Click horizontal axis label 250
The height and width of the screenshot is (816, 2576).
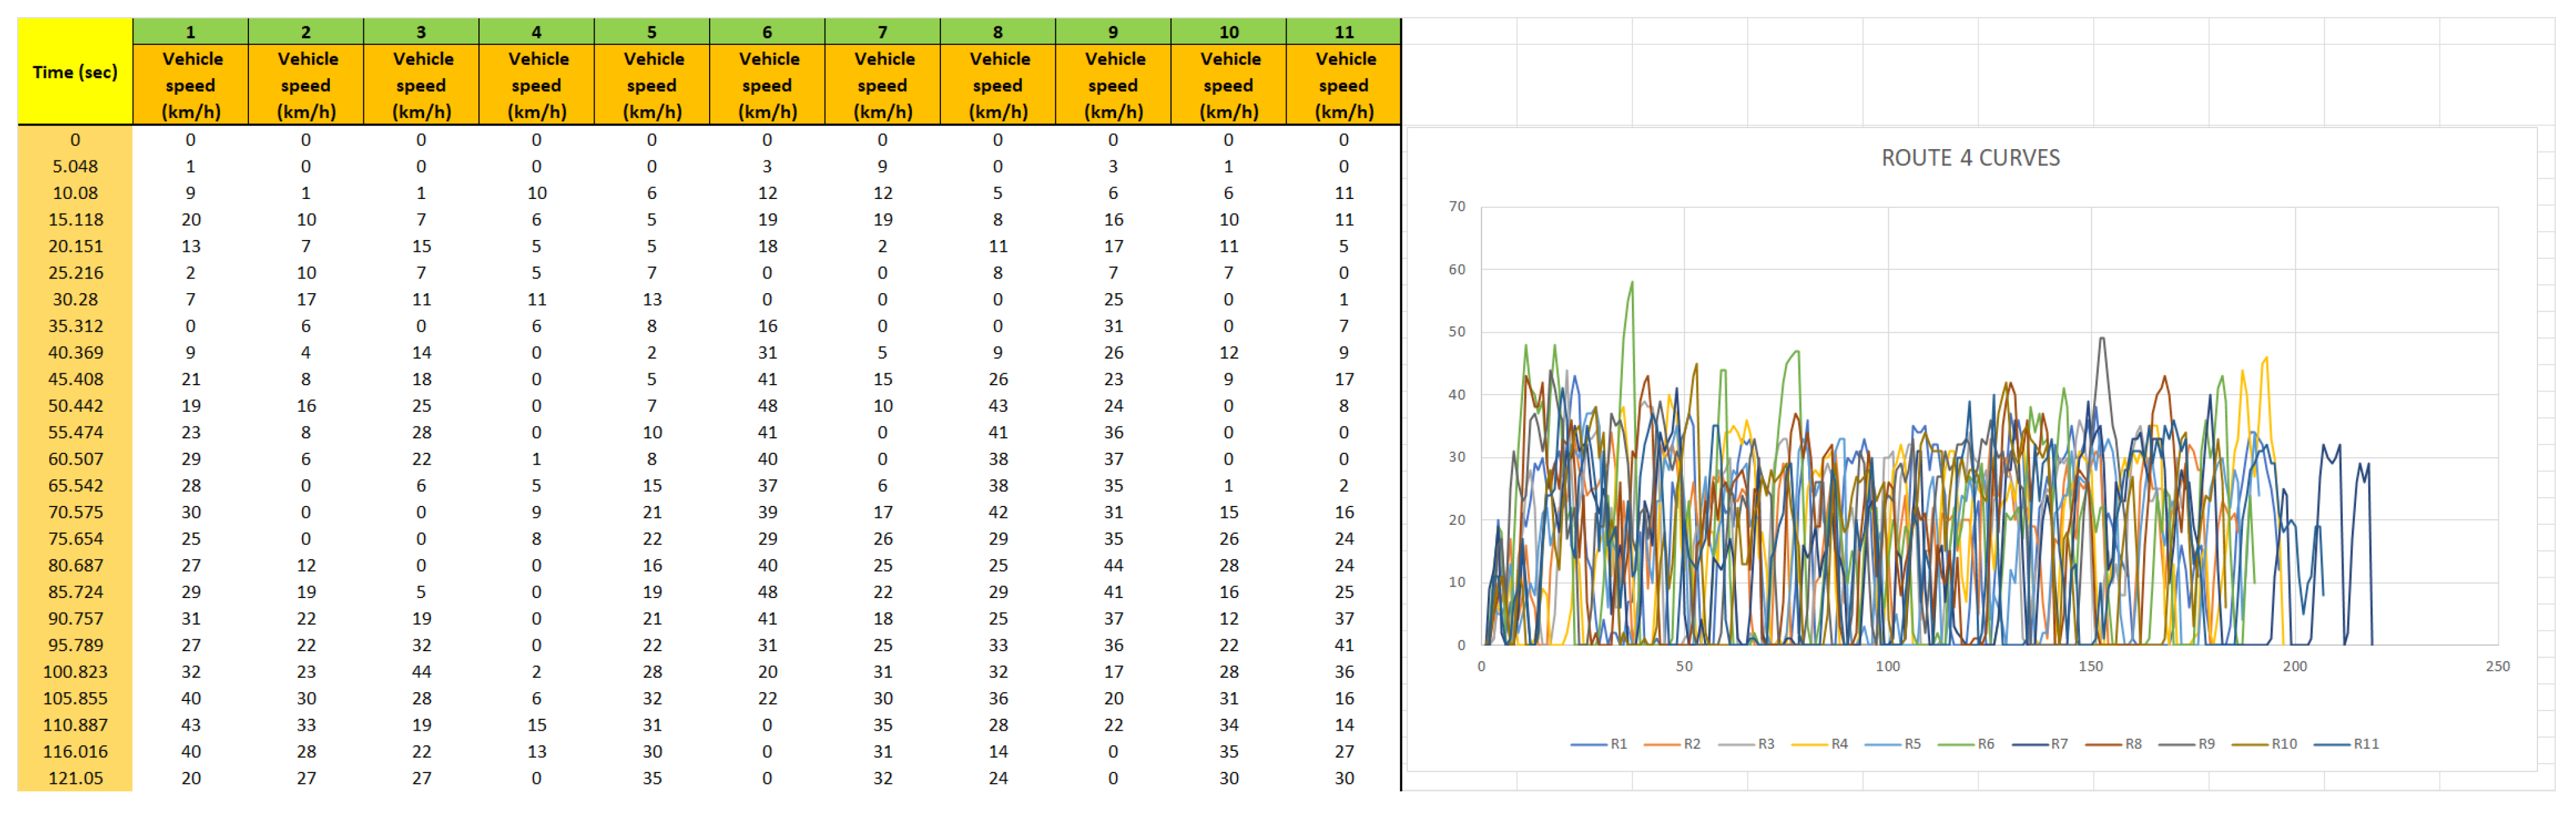(2497, 666)
